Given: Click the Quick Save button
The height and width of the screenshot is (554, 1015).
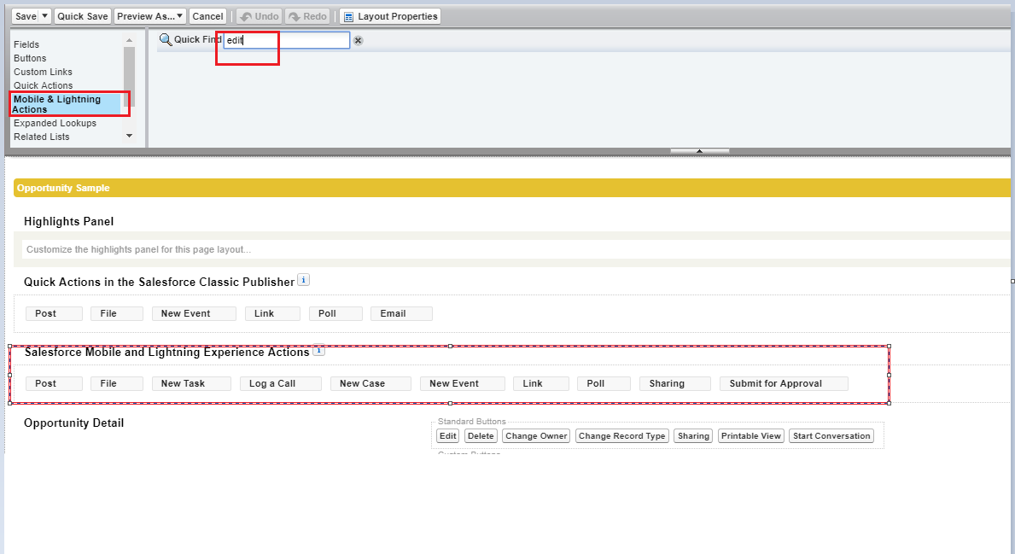Looking at the screenshot, I should coord(83,16).
